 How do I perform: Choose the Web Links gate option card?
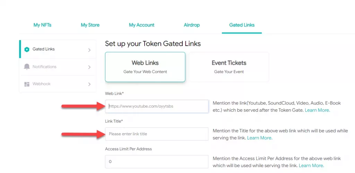pyautogui.click(x=145, y=67)
